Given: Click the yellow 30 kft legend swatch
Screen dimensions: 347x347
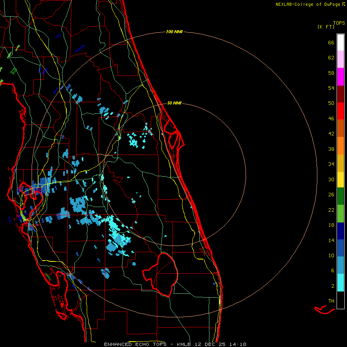Looking at the screenshot, I should click(340, 180).
